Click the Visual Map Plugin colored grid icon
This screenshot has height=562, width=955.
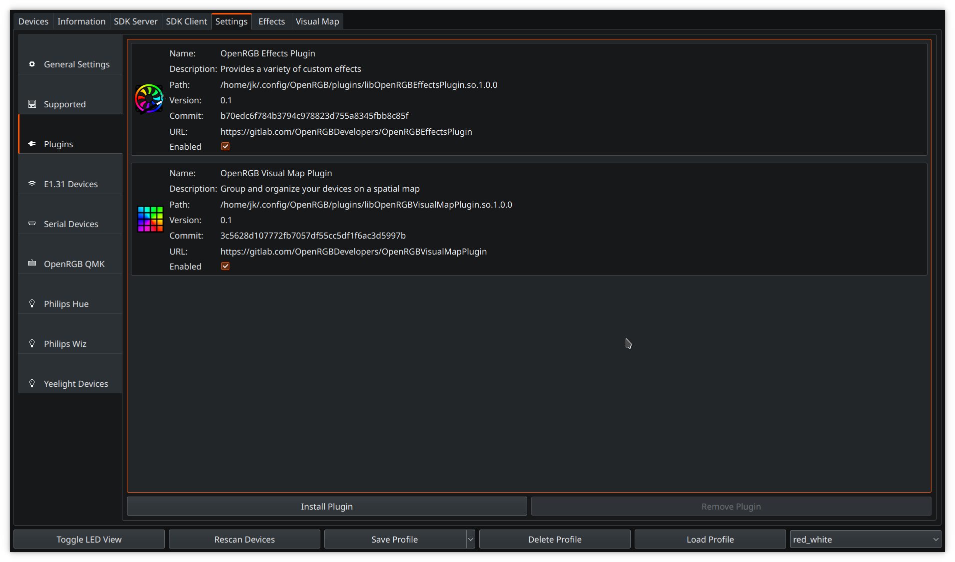[x=150, y=219]
